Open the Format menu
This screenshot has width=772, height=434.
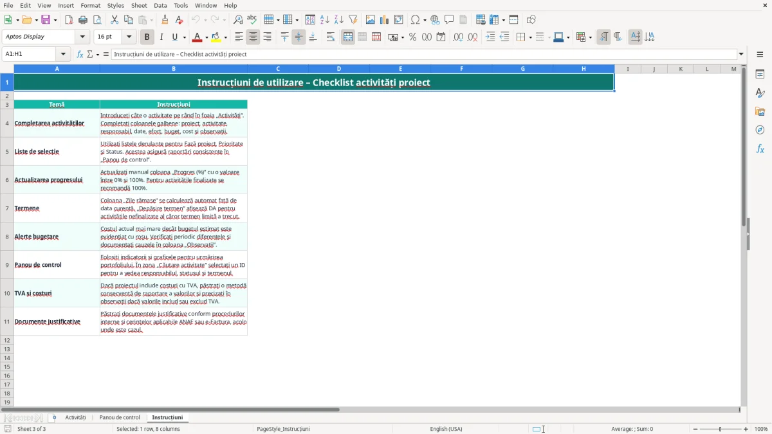pyautogui.click(x=90, y=5)
